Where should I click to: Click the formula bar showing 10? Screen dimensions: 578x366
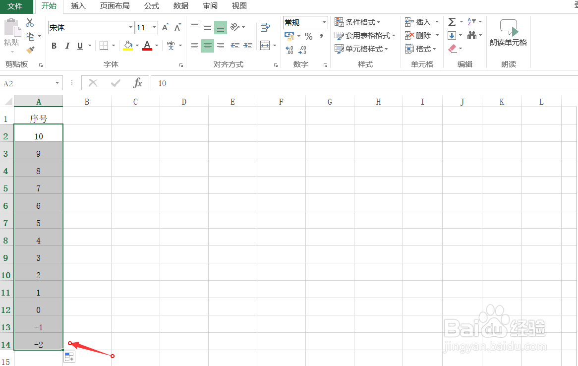(x=364, y=83)
